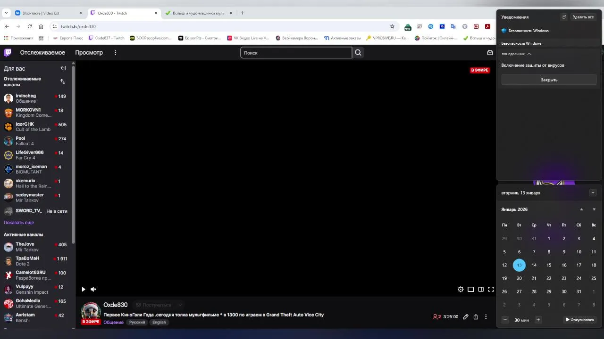View site information icon in address bar
The height and width of the screenshot is (339, 604).
click(x=55, y=26)
